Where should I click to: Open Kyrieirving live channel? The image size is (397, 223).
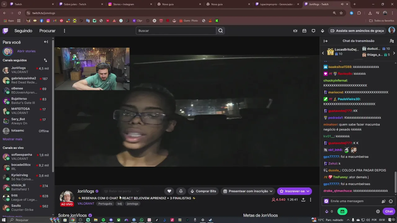26,177
